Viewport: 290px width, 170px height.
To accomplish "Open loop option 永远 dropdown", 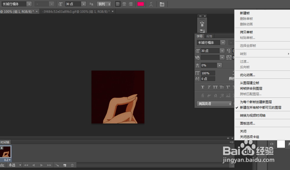I will point(15,165).
